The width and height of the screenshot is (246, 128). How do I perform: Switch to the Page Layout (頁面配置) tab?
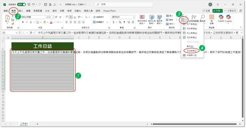38,11
